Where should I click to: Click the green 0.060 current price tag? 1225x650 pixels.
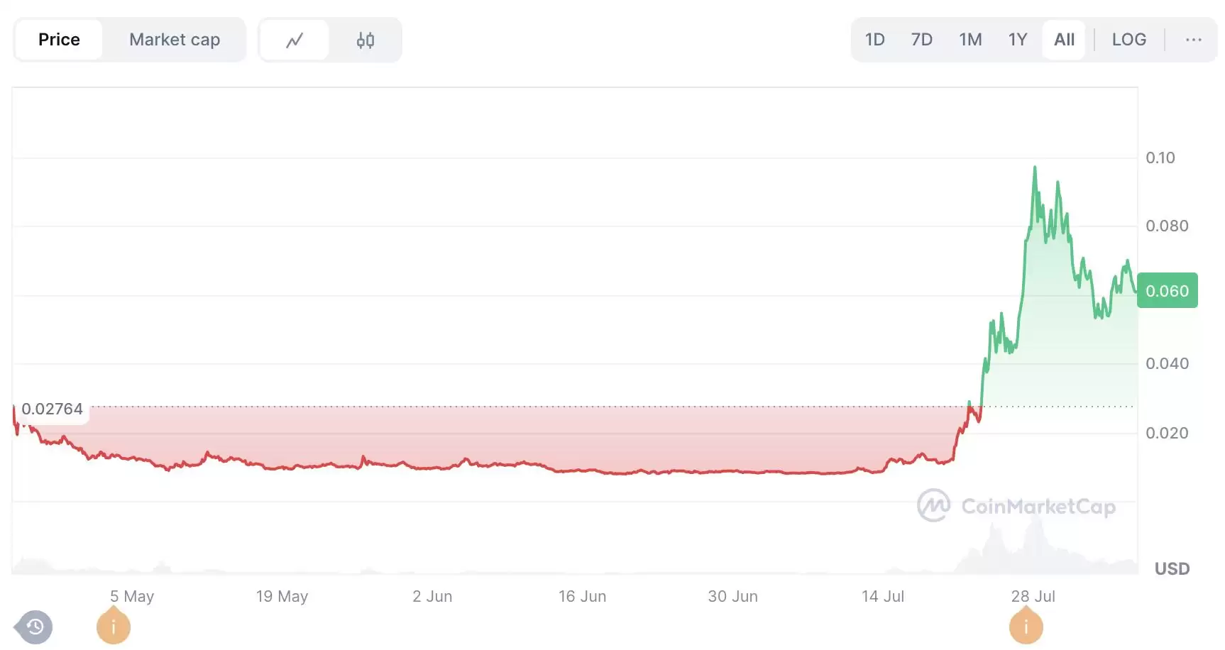(1167, 291)
